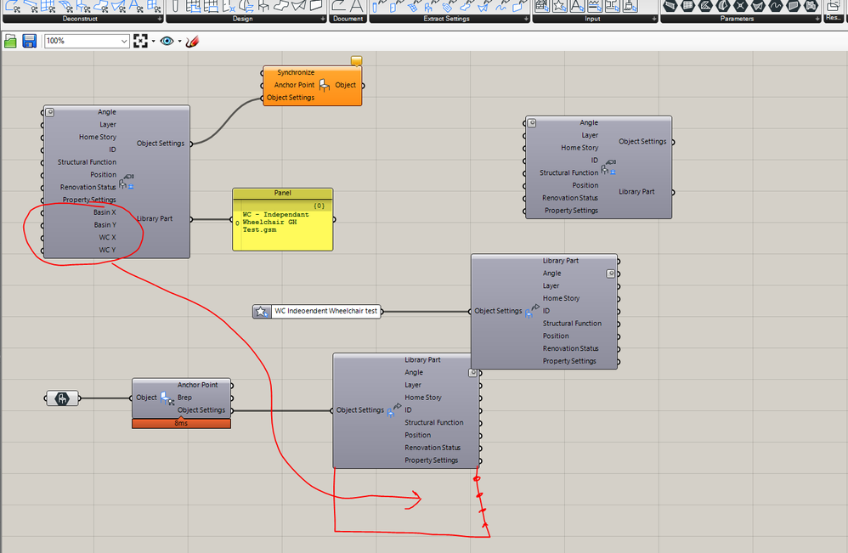This screenshot has width=848, height=553.
Task: Select the hexagonal Object parameter node
Action: tap(62, 399)
